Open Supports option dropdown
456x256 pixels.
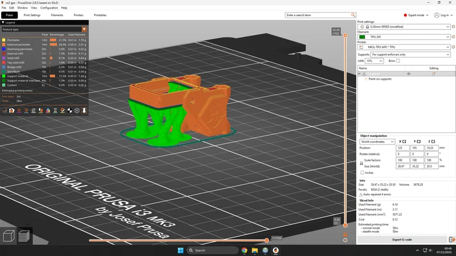coord(410,55)
